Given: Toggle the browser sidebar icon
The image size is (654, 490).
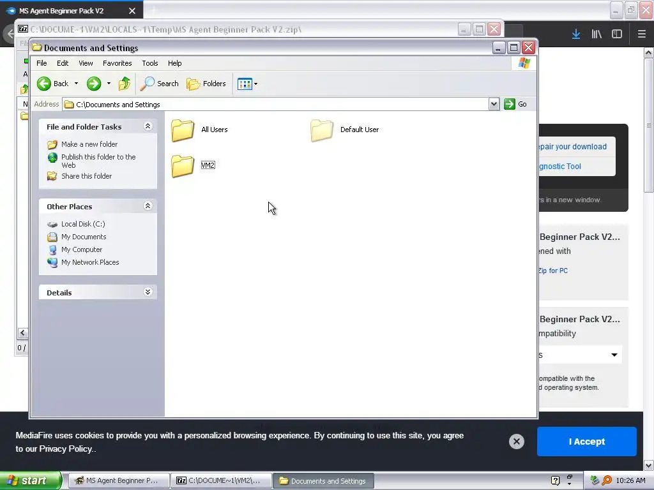Looking at the screenshot, I should point(617,34).
